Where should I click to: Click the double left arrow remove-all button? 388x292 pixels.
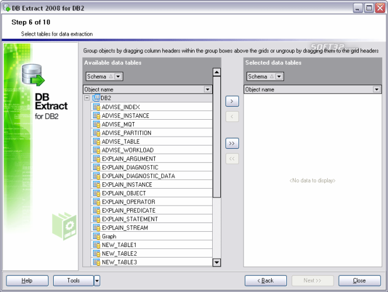pyautogui.click(x=232, y=159)
